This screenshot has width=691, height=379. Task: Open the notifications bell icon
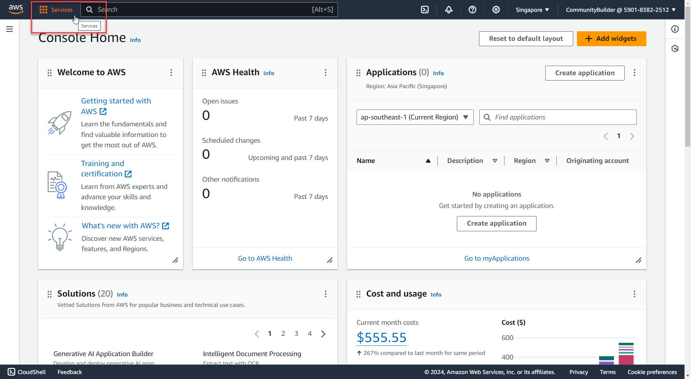coord(448,10)
